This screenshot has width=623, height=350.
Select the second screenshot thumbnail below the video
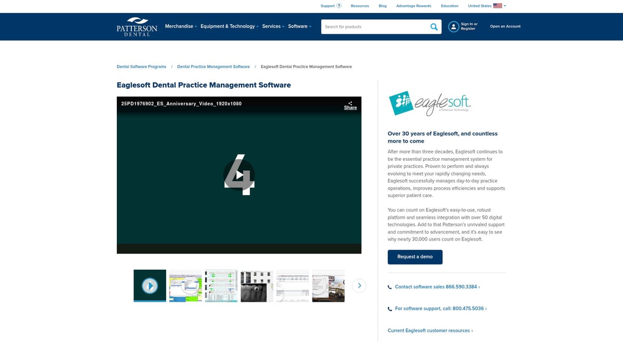pos(185,286)
